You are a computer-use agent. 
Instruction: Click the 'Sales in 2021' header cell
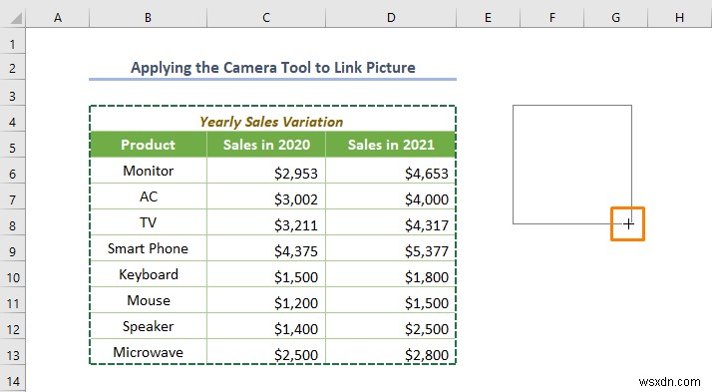391,145
